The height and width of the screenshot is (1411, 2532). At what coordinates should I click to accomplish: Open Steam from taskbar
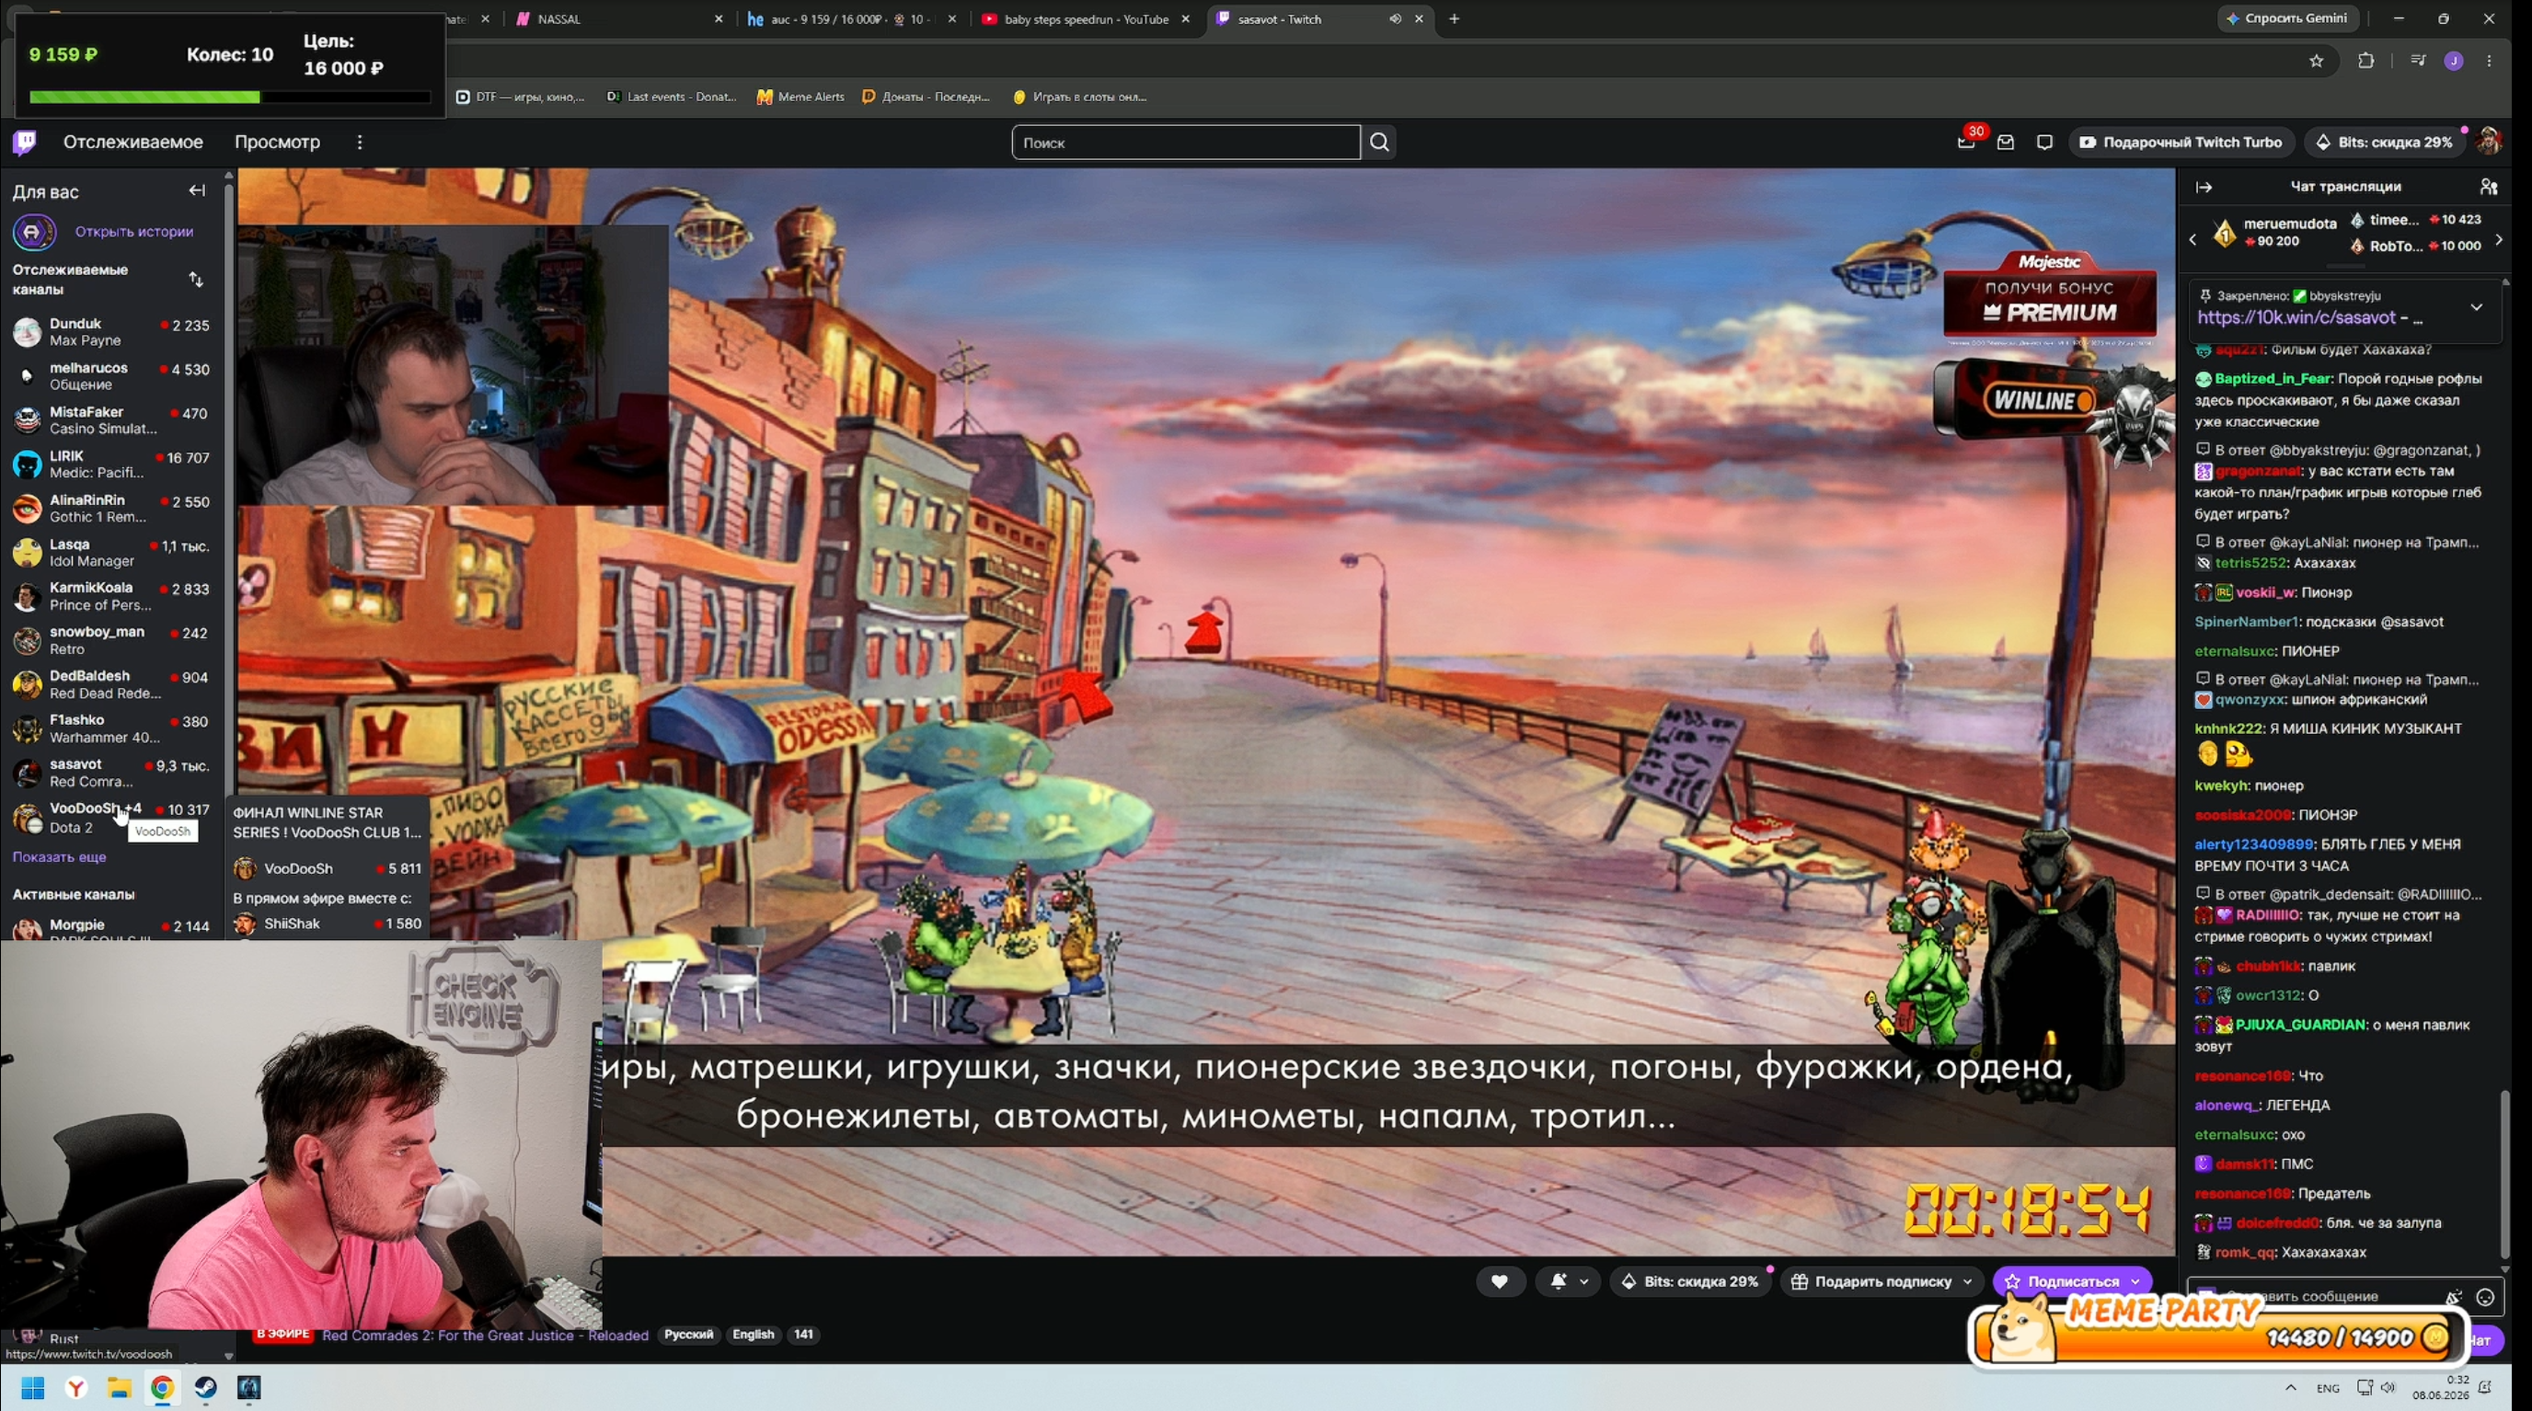(x=205, y=1387)
